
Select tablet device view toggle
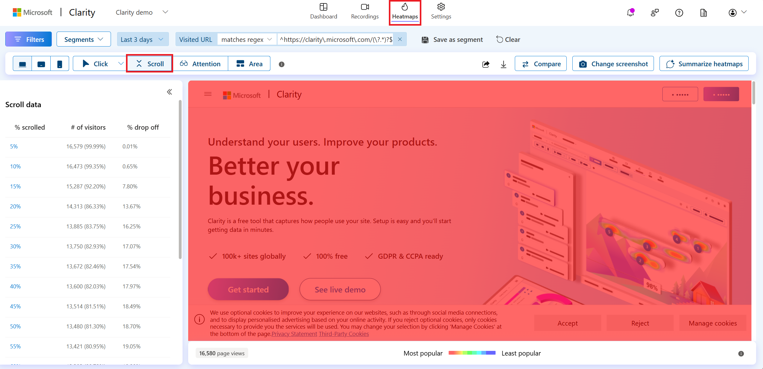41,64
